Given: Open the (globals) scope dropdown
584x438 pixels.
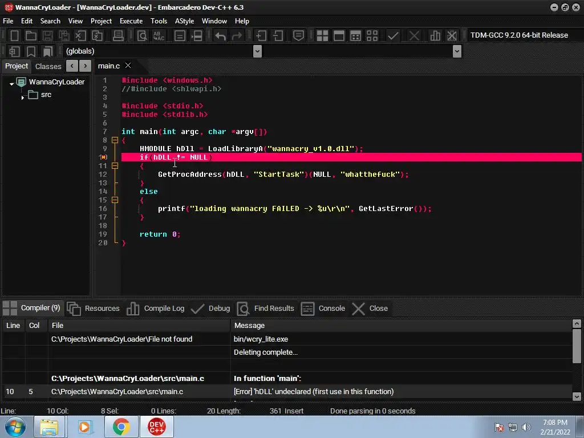Looking at the screenshot, I should (x=257, y=51).
